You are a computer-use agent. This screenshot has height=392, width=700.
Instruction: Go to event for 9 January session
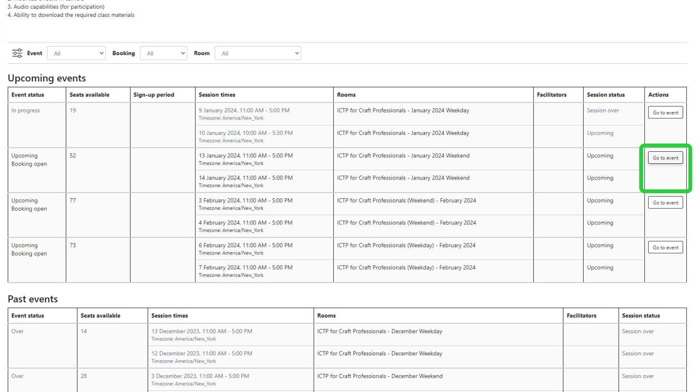[665, 113]
